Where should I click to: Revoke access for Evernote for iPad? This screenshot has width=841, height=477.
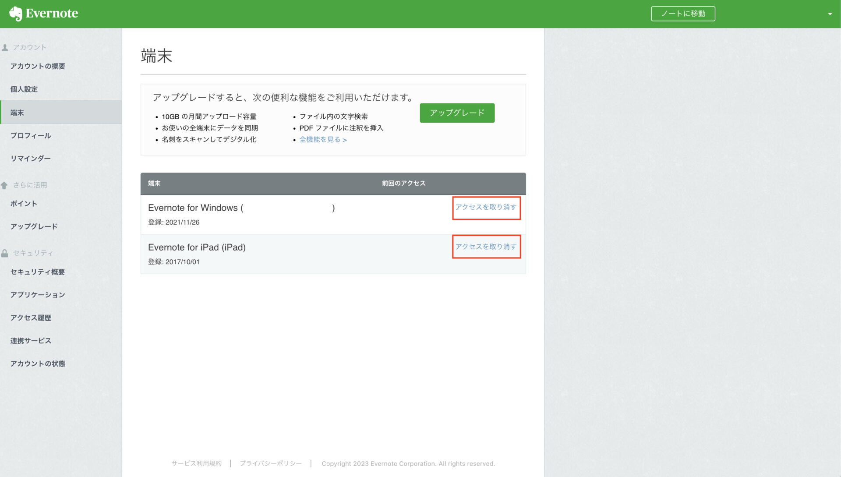point(486,247)
